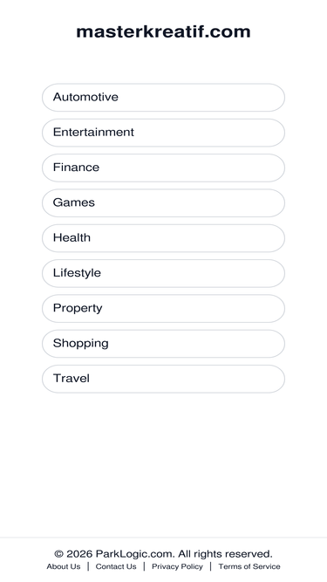This screenshot has width=327, height=582.
Task: Click the Property category button
Action: click(x=163, y=308)
